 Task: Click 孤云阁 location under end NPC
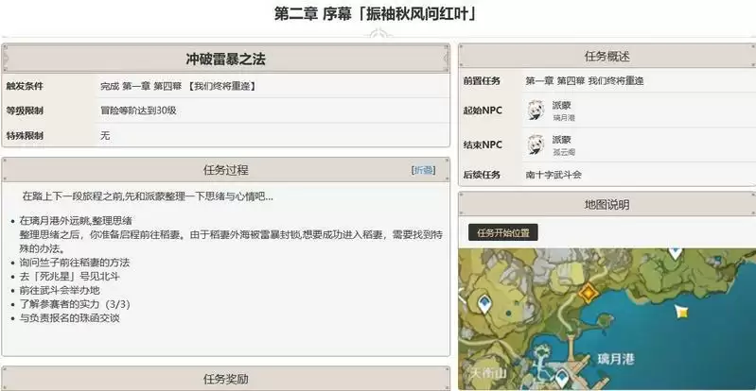[x=564, y=152]
